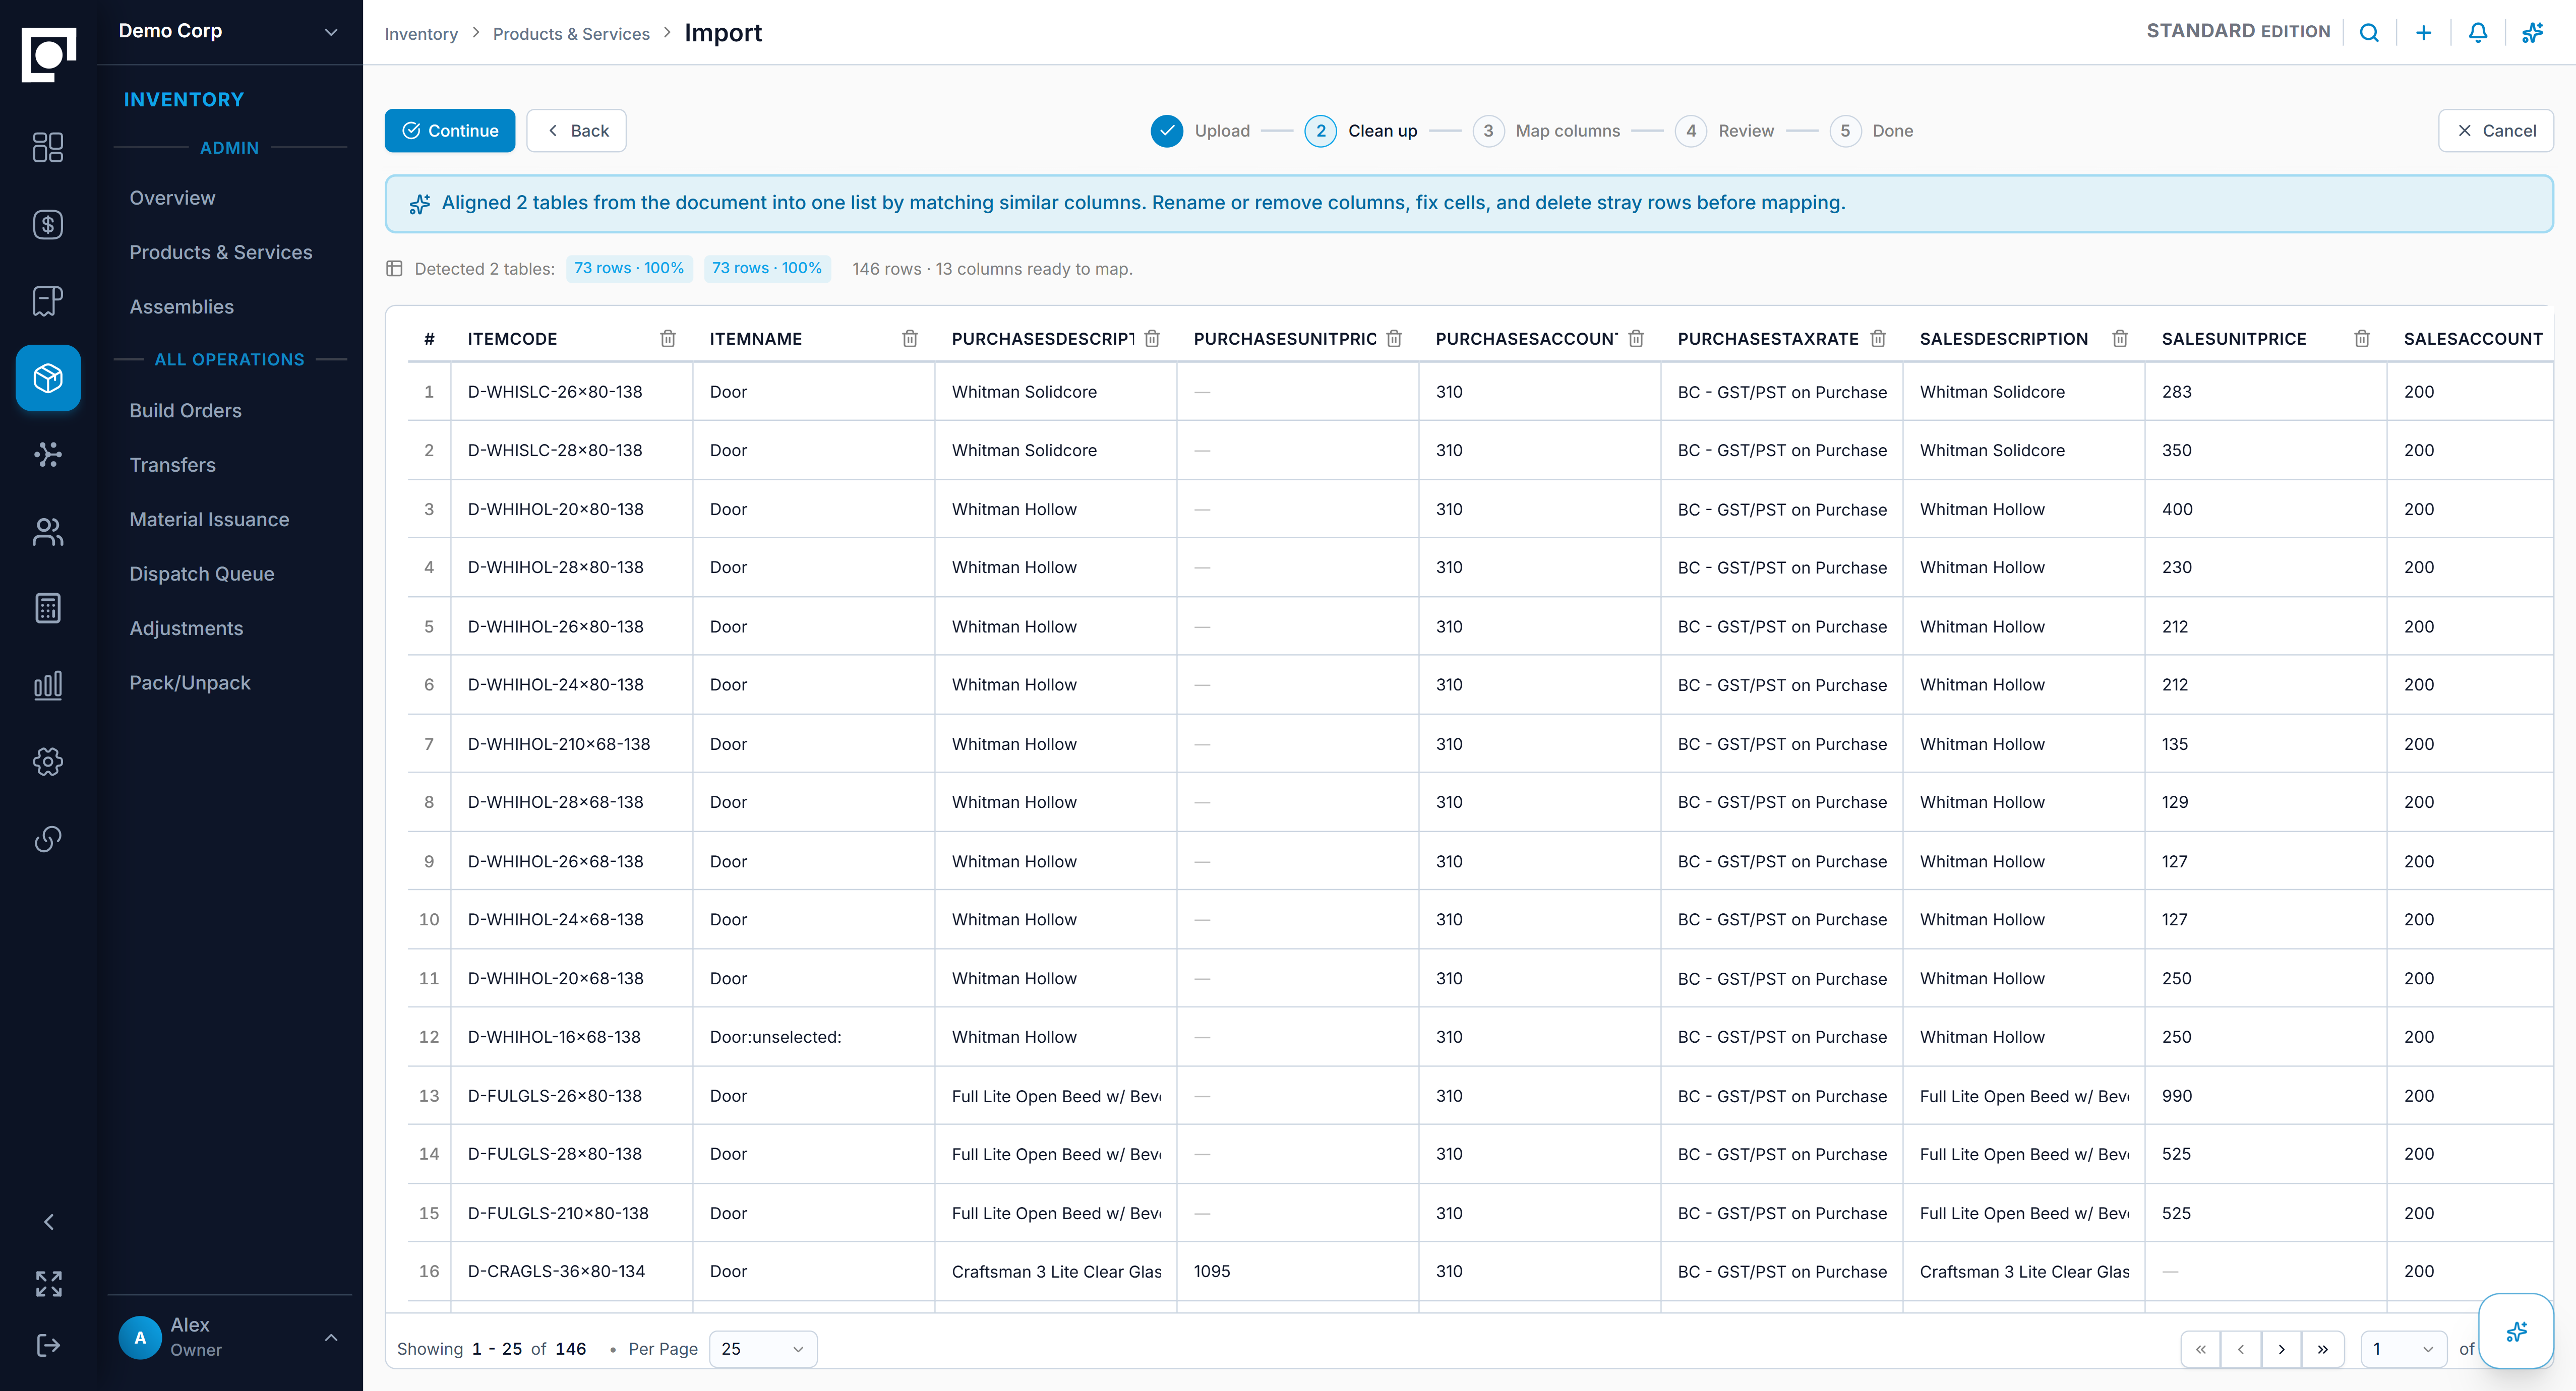The width and height of the screenshot is (2576, 1391).
Task: Open the settings gear icon in the sidebar
Action: [48, 762]
